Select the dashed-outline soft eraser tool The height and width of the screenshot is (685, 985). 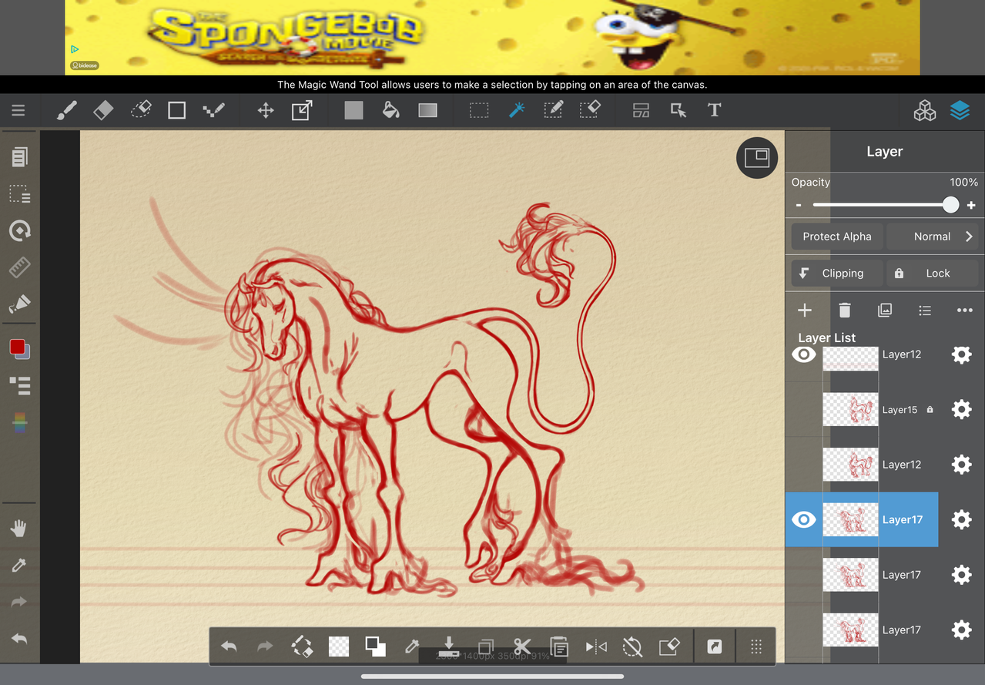[140, 111]
